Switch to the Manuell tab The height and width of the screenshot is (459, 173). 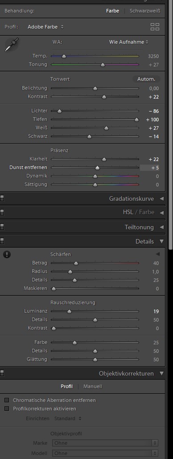[x=92, y=386]
